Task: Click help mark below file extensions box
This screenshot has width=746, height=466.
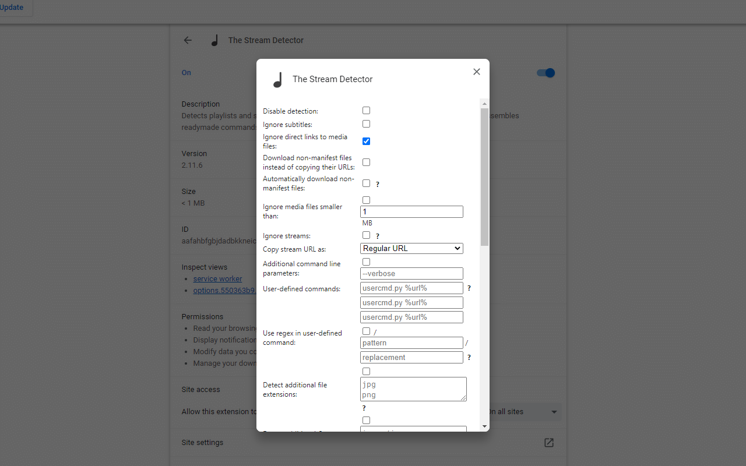Action: pyautogui.click(x=364, y=408)
